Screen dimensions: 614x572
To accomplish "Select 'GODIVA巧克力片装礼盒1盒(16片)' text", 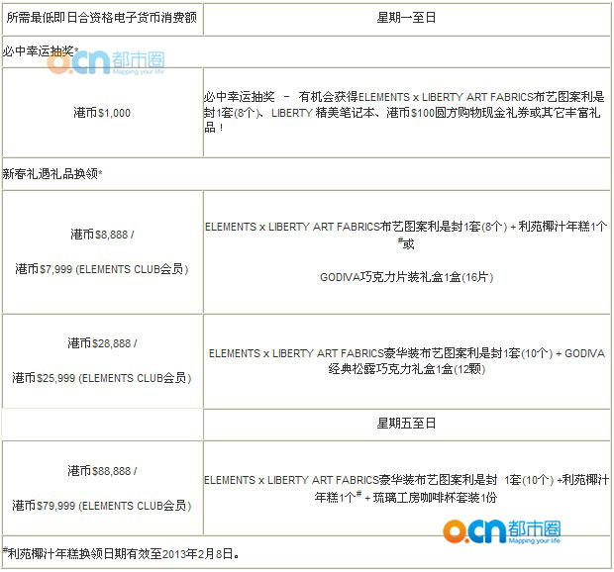I will pos(406,277).
